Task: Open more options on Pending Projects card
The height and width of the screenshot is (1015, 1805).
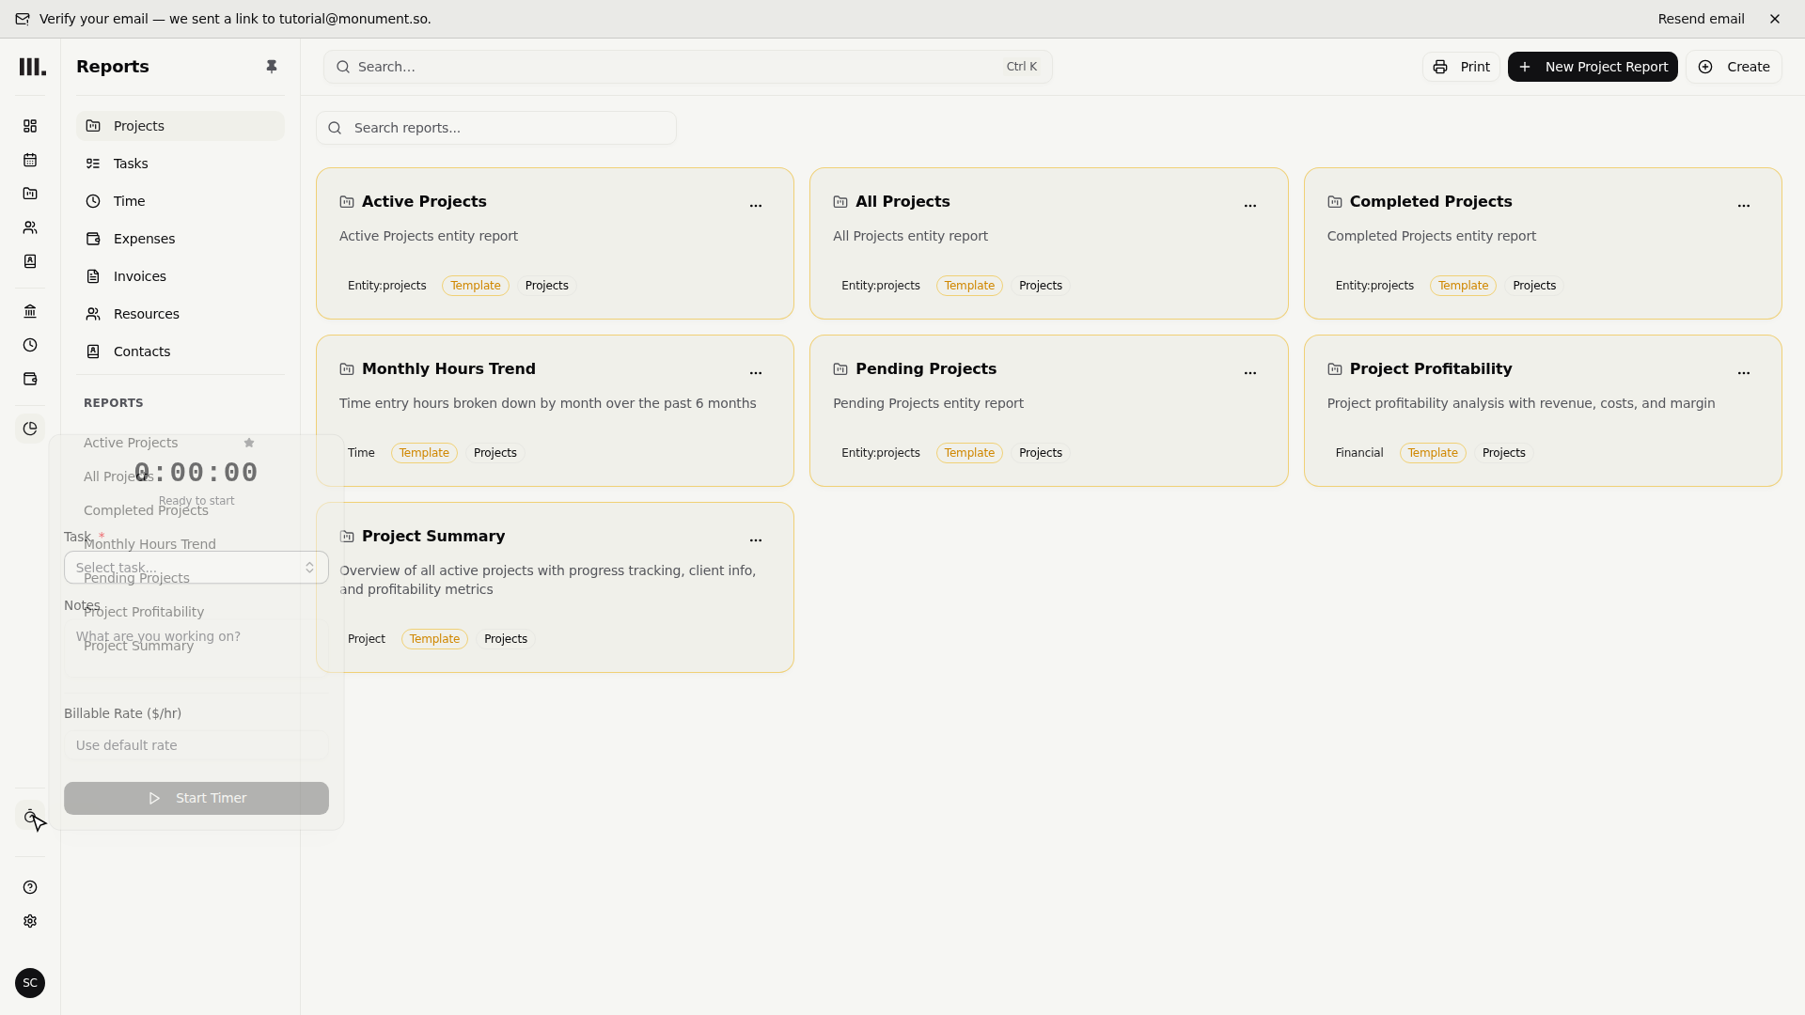Action: (1250, 372)
